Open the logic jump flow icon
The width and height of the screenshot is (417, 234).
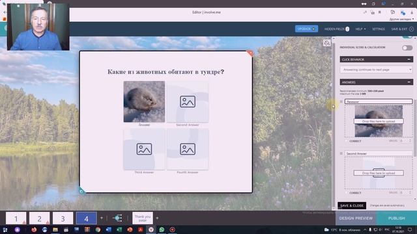117,218
